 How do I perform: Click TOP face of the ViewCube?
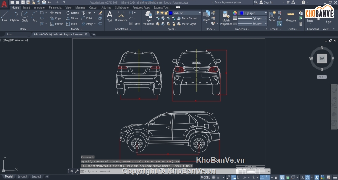[322, 58]
